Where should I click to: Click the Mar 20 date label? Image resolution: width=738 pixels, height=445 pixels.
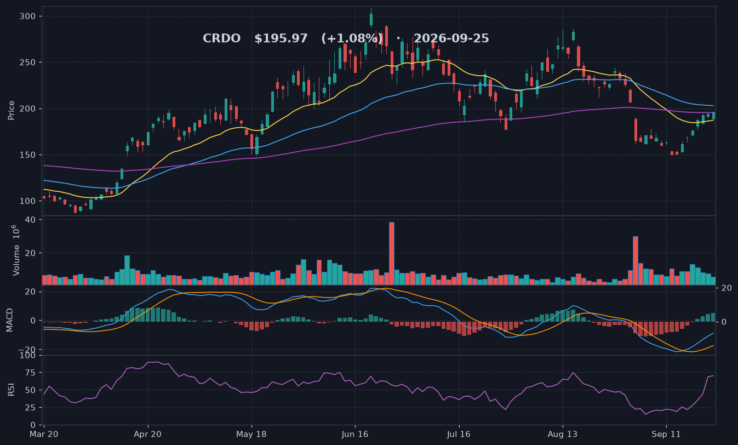(x=44, y=433)
